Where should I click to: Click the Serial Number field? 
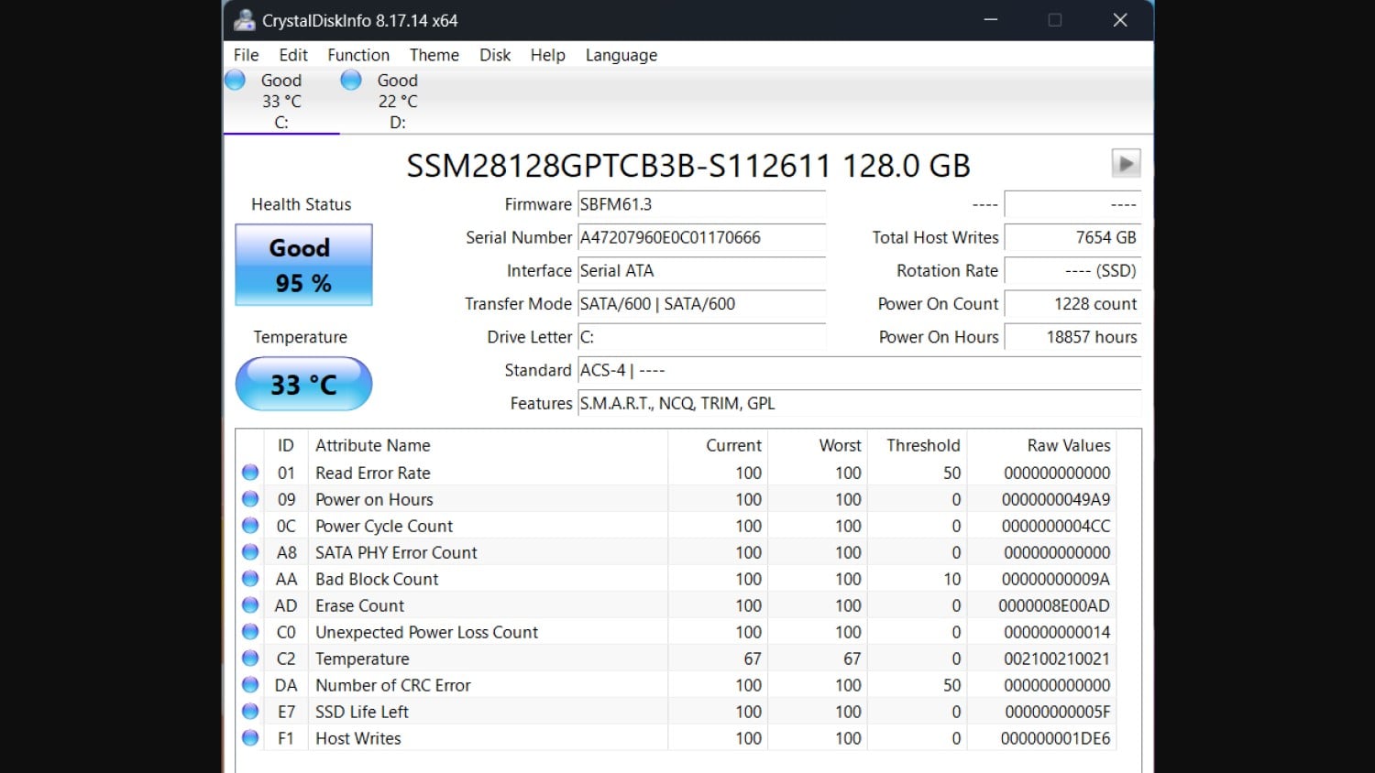click(701, 238)
